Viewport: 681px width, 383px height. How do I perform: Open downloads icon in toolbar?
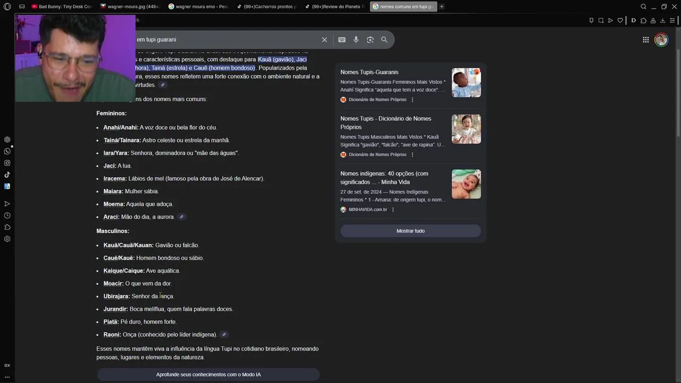point(662,20)
